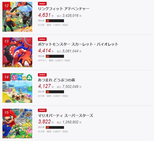This screenshot has width=154, height=141.
Task: Click the rank 12 badge
Action: (x=7, y=6)
